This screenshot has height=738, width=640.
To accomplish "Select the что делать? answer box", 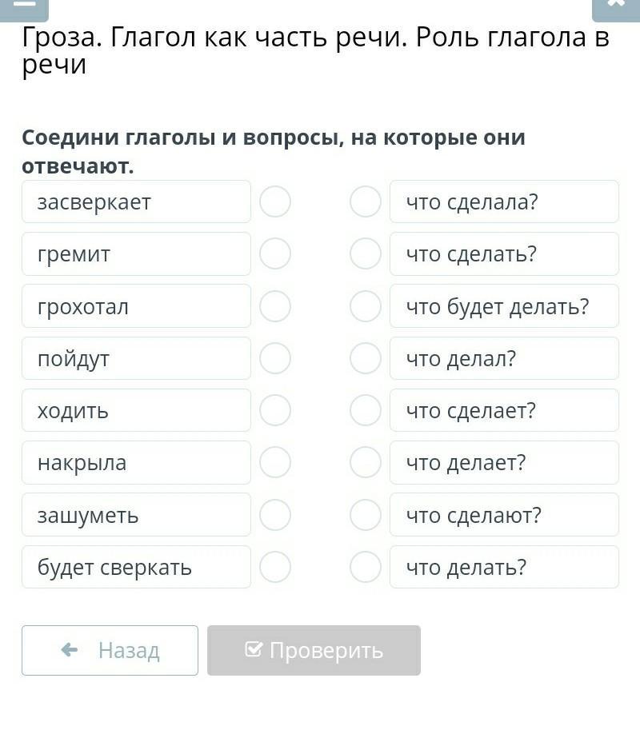I will 504,567.
